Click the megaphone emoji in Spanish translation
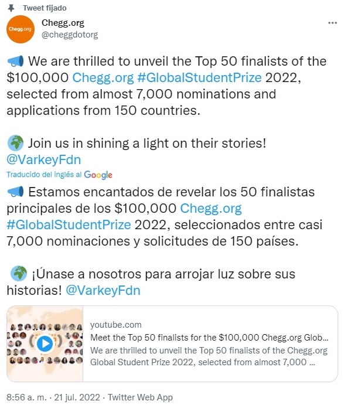 click(15, 192)
